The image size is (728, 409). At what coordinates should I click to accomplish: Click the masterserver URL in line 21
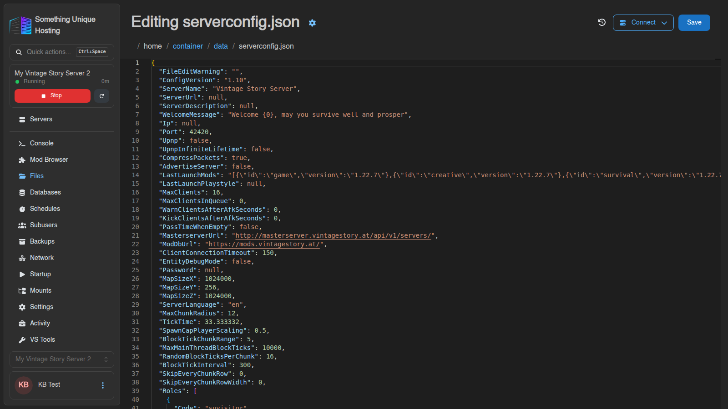333,235
